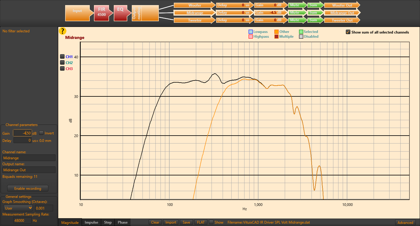Check the Show checkbox next to FLAT
The height and width of the screenshot is (226, 420).
tap(211, 222)
